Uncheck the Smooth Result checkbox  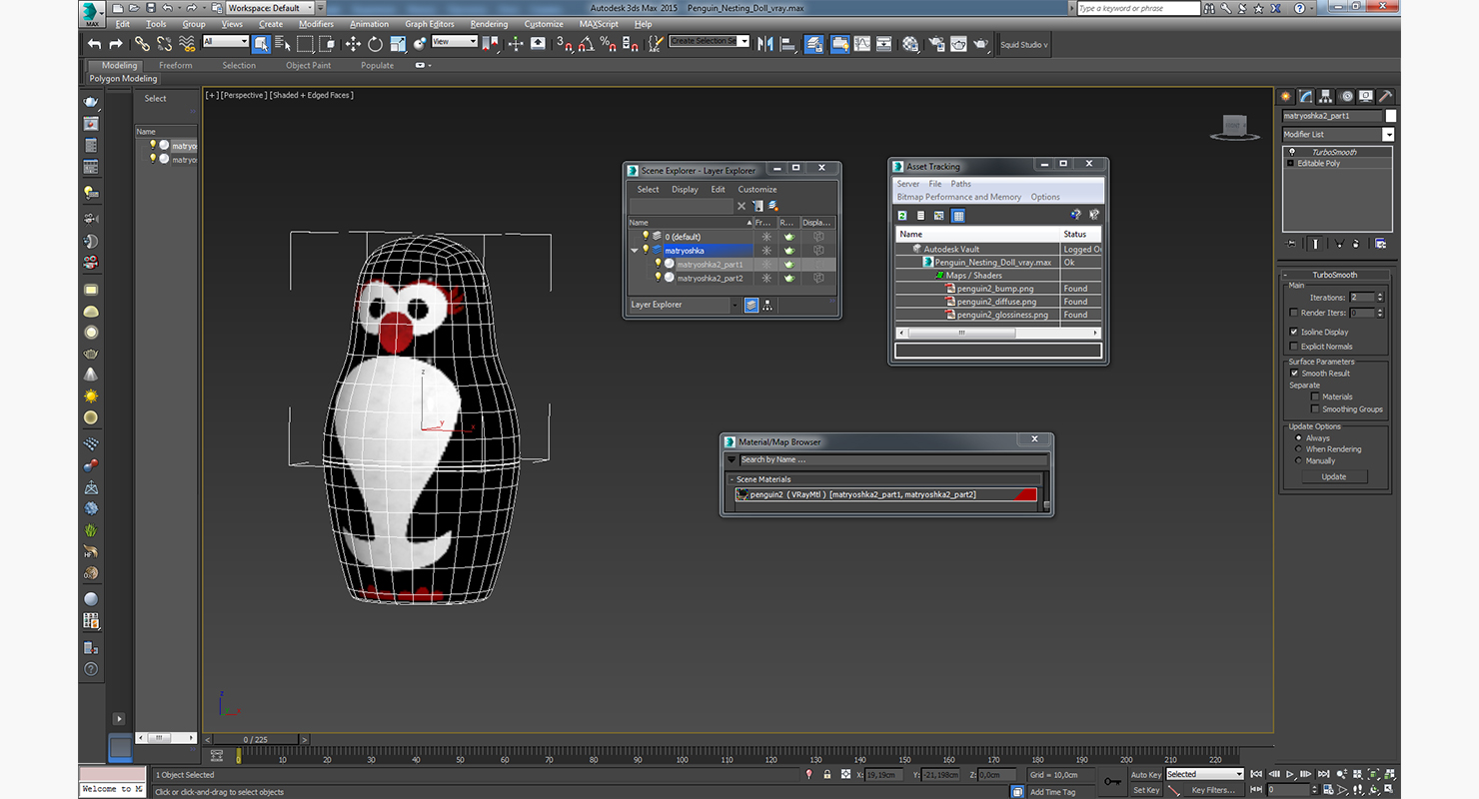(1294, 374)
